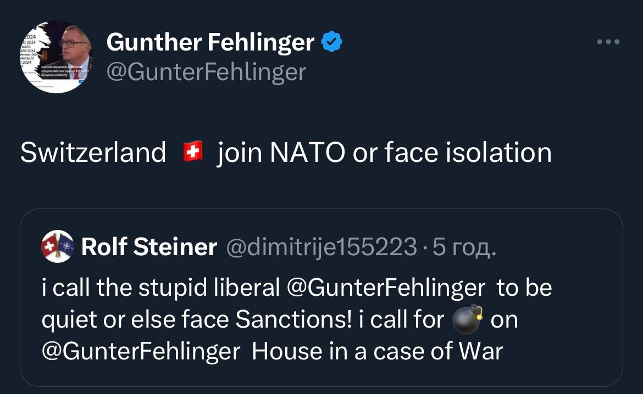The height and width of the screenshot is (394, 643).
Task: Click the @GunterFehlinger handle under the name
Action: 206,72
